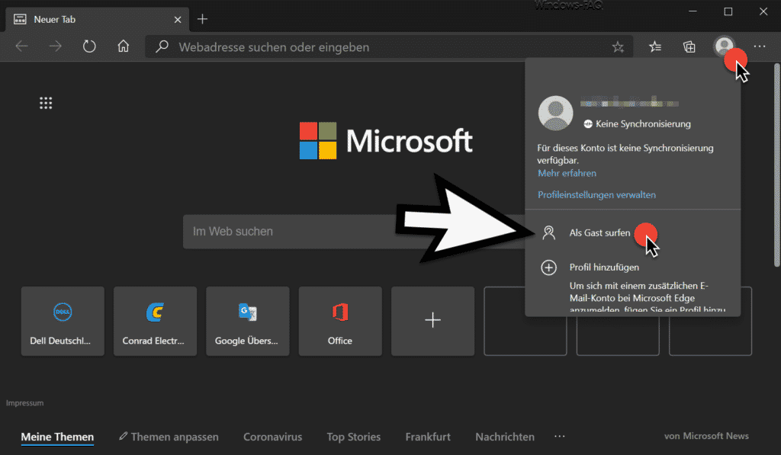Open Profileinstellungen verwalten link
Viewport: 781px width, 455px height.
click(x=596, y=194)
